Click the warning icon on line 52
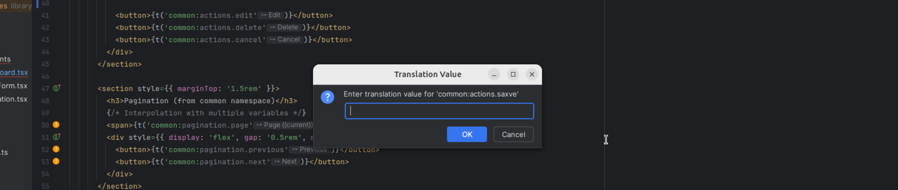Viewport: 898px width, 190px height. 56,149
